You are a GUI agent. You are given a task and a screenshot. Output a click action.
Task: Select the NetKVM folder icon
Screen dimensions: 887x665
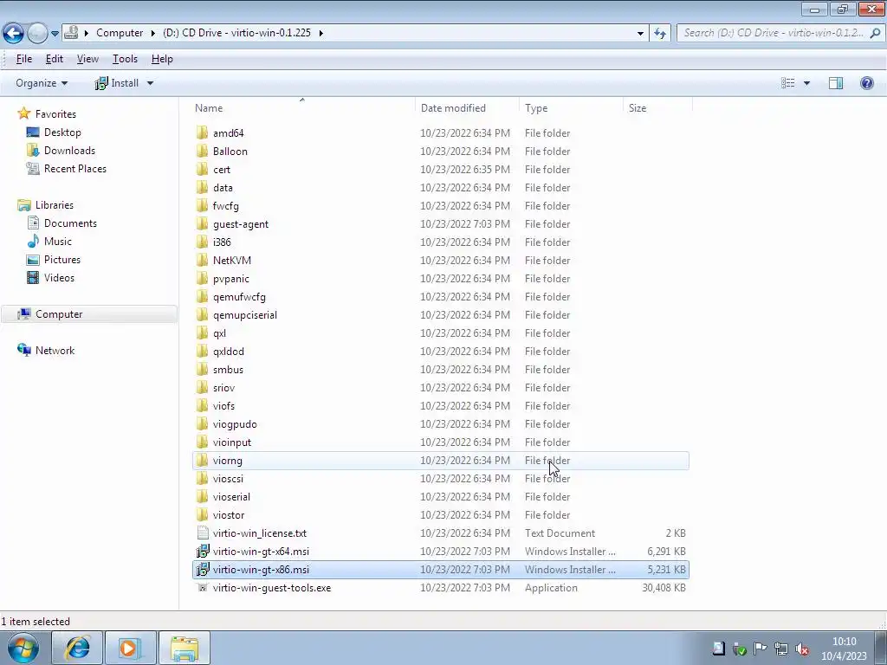click(x=202, y=260)
